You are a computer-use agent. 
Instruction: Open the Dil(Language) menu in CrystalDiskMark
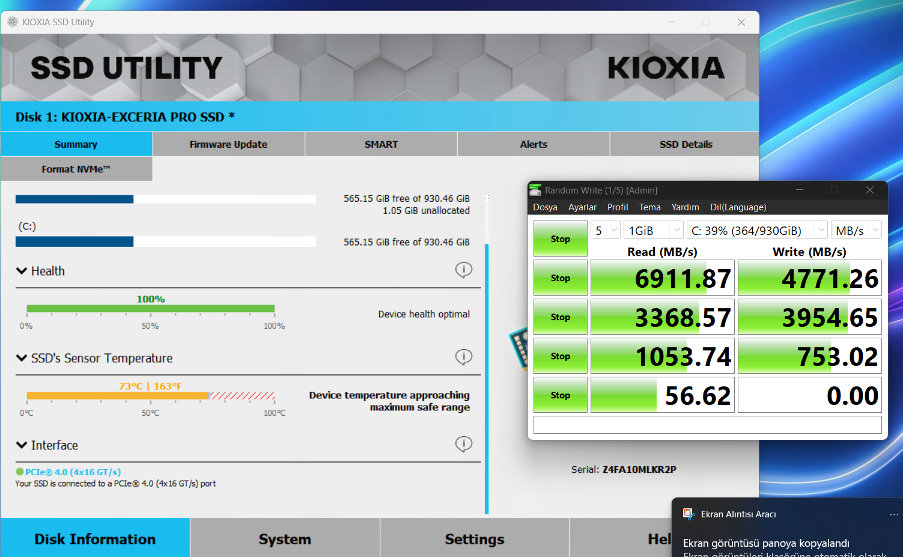(x=738, y=207)
